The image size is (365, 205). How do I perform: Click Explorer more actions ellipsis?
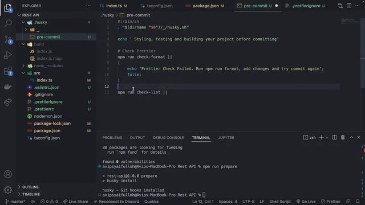coord(88,6)
